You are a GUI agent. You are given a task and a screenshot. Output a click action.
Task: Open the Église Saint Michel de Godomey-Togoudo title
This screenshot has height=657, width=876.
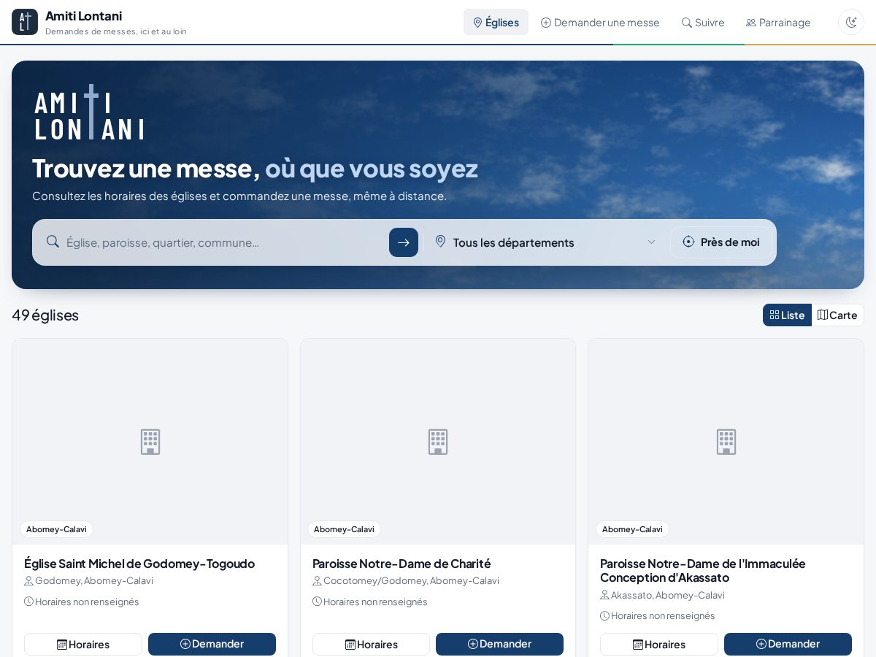[x=139, y=564]
